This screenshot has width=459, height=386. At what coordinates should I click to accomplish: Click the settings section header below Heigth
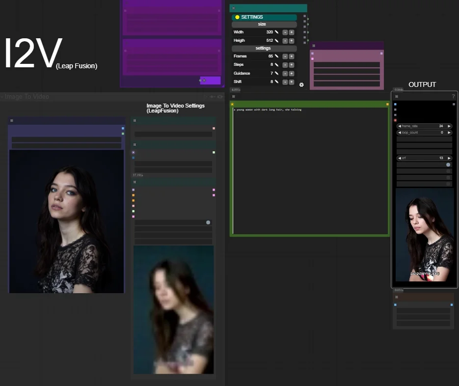click(x=264, y=48)
